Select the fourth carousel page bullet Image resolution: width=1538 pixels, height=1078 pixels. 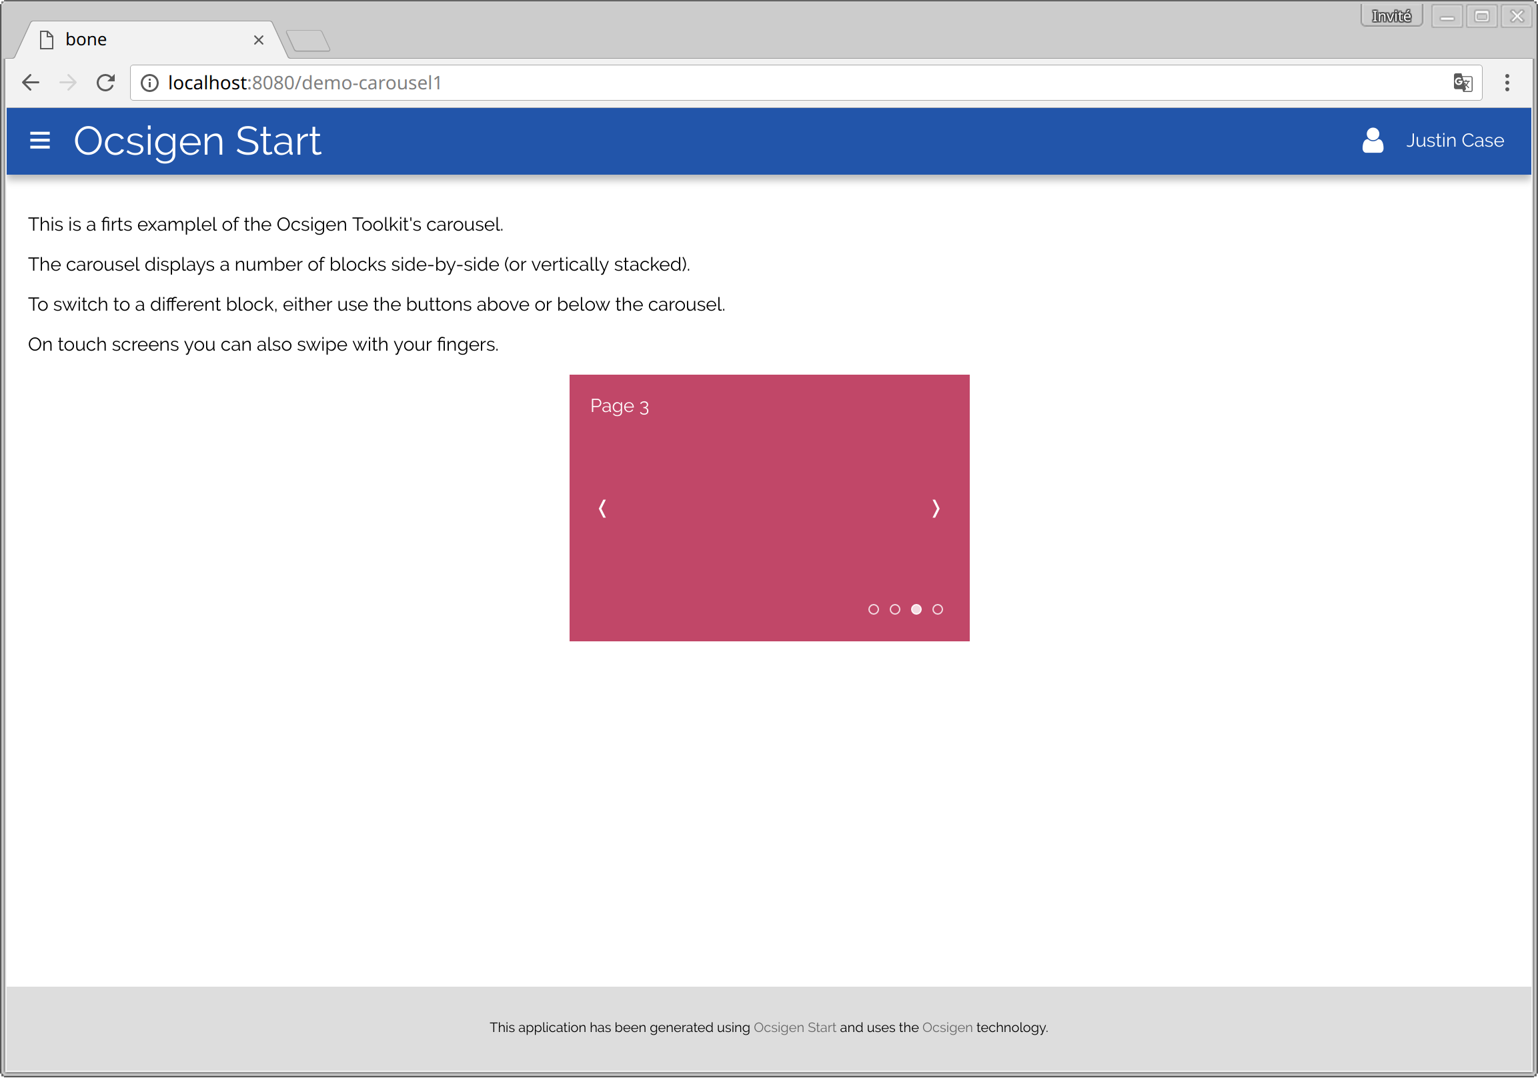[x=938, y=609]
